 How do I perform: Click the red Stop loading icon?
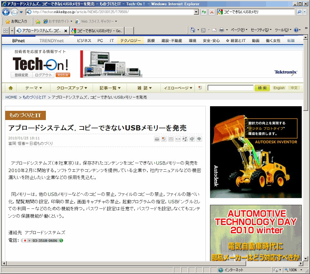coord(212,12)
